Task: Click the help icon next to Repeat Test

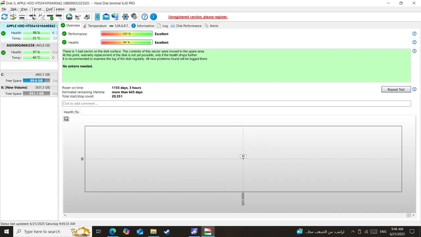Action: tap(414, 89)
